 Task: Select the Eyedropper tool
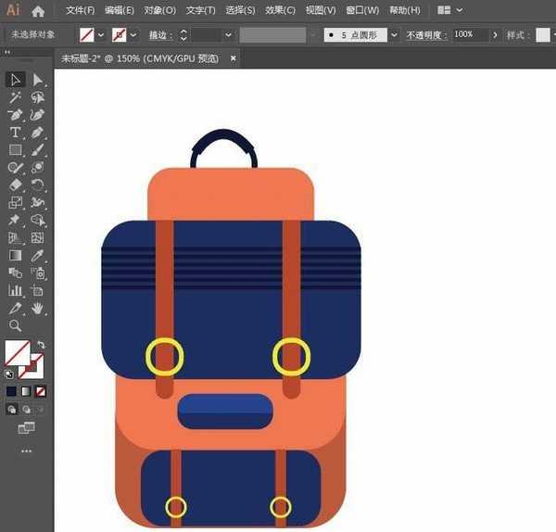tap(38, 255)
